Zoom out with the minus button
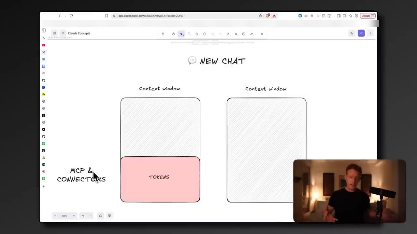417x234 pixels. pos(55,216)
